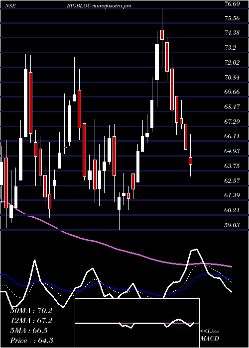Click the 12MA : 67.2 reading
This screenshot has width=249, height=348.
tap(31, 321)
